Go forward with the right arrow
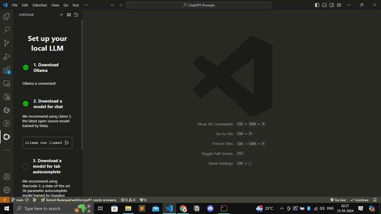 point(120,5)
